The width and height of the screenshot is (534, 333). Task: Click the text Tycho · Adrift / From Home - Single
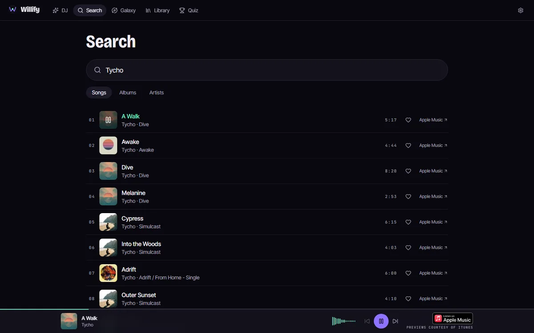pos(161,277)
